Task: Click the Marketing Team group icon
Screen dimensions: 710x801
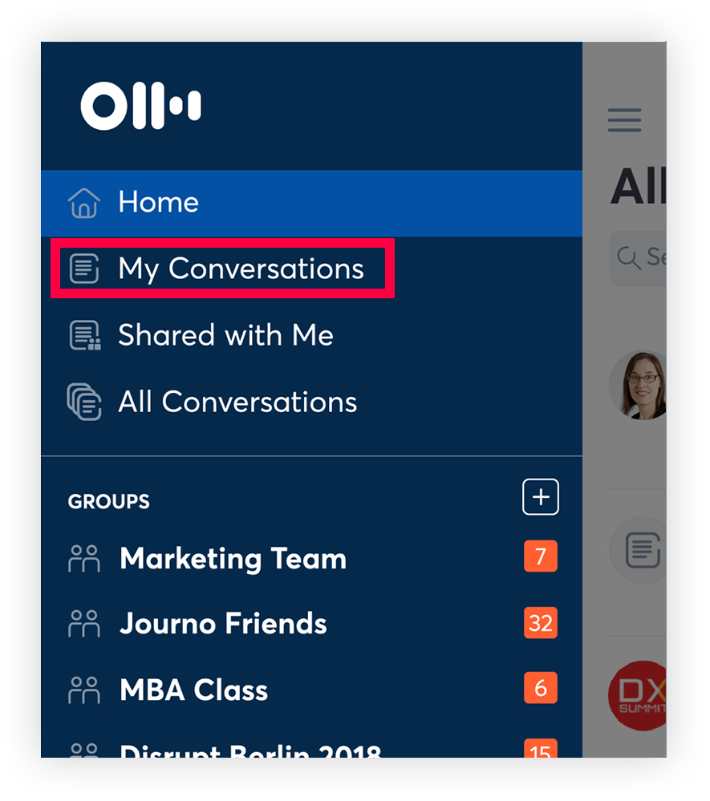Action: 84,558
